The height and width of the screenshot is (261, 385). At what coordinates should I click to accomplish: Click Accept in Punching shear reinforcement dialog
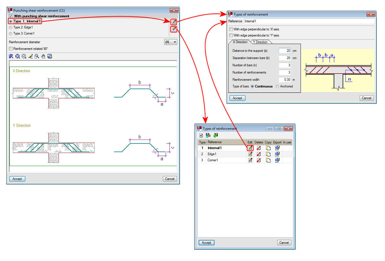[x=17, y=179]
